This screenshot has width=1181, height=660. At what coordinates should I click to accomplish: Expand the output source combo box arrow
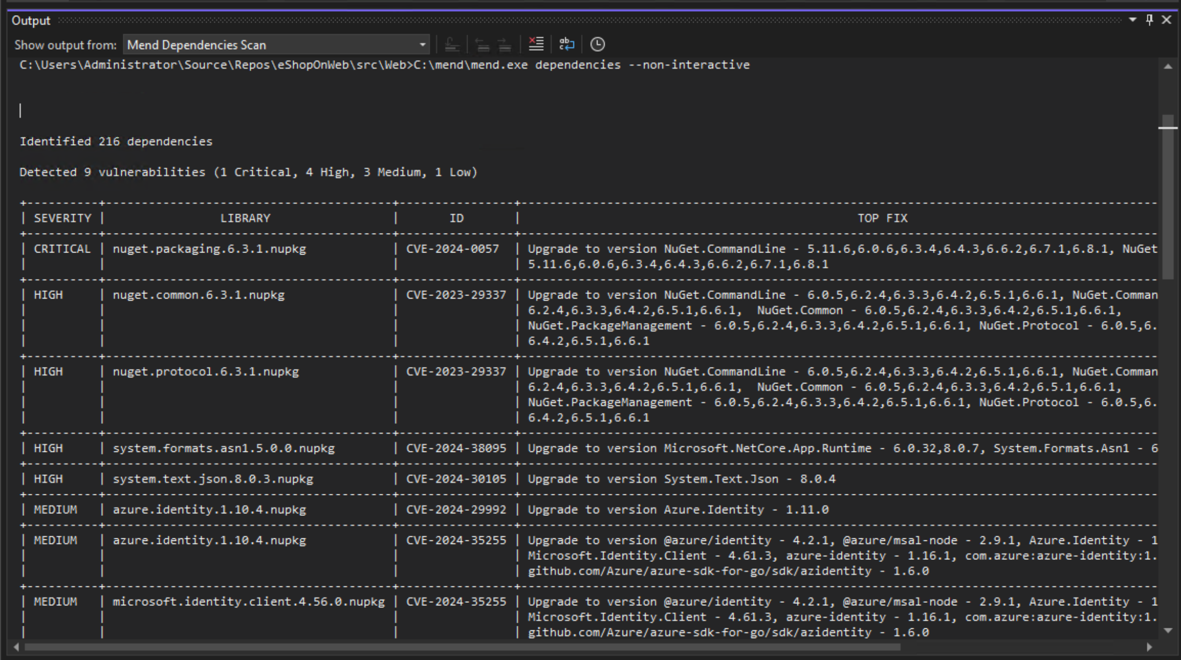[x=421, y=45]
